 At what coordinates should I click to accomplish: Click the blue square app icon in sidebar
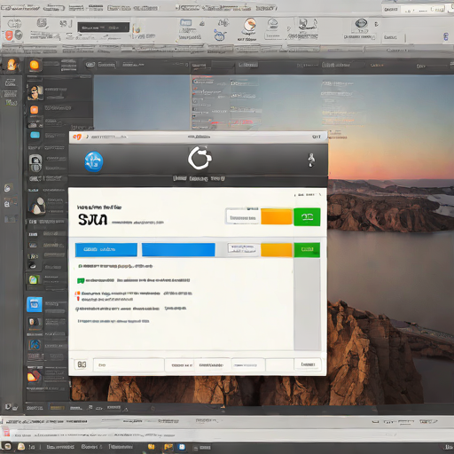point(35,304)
